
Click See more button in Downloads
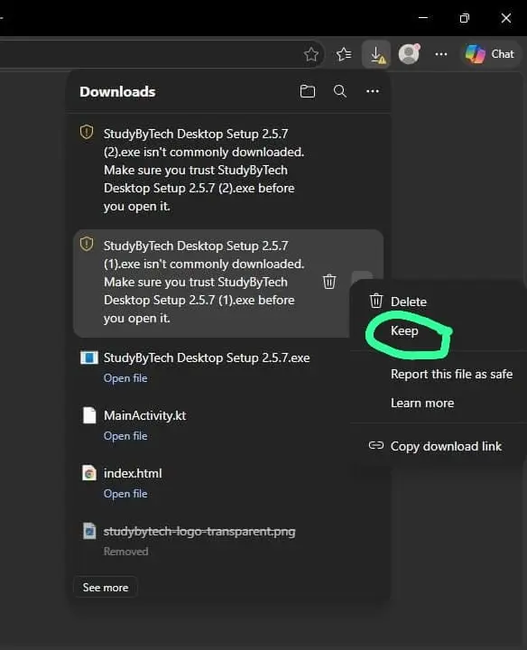[106, 588]
